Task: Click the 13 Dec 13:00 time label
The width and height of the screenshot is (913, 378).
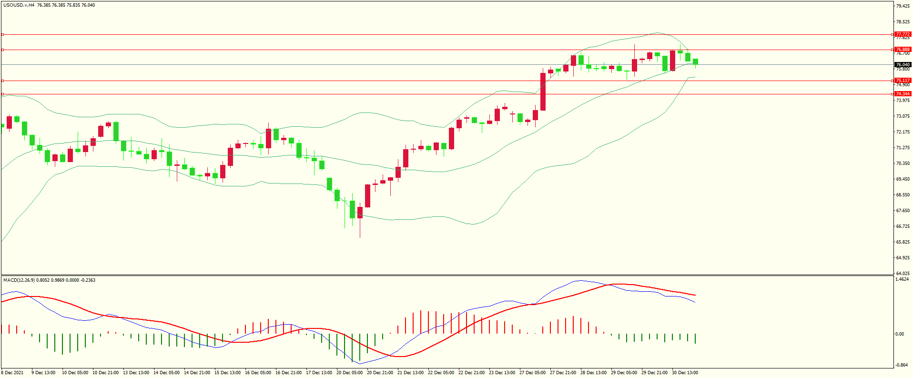Action: pos(136,373)
